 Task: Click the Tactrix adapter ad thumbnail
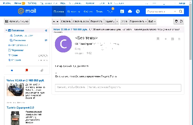pyautogui.click(x=15, y=118)
